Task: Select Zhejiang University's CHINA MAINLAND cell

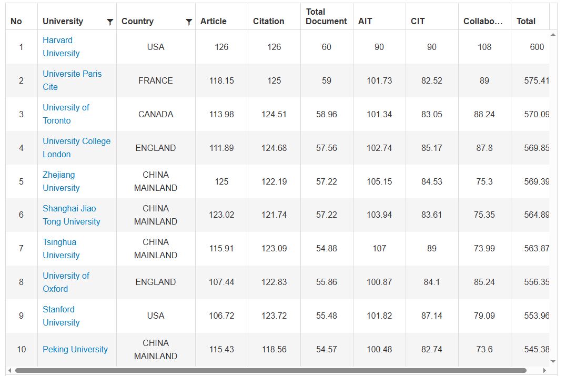Action: pyautogui.click(x=156, y=181)
